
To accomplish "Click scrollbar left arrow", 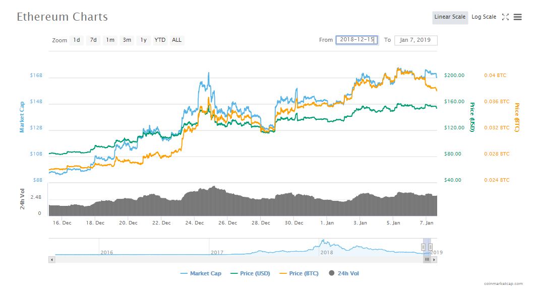I will pos(52,260).
